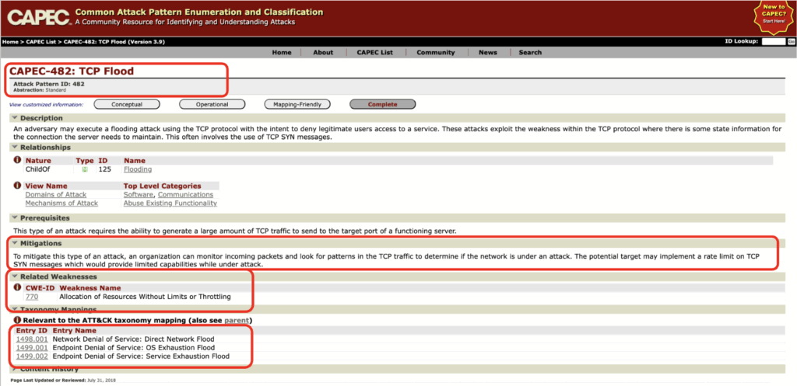Open the Flooding parent pattern link
Viewport: 797px width, 386px height.
pyautogui.click(x=137, y=169)
